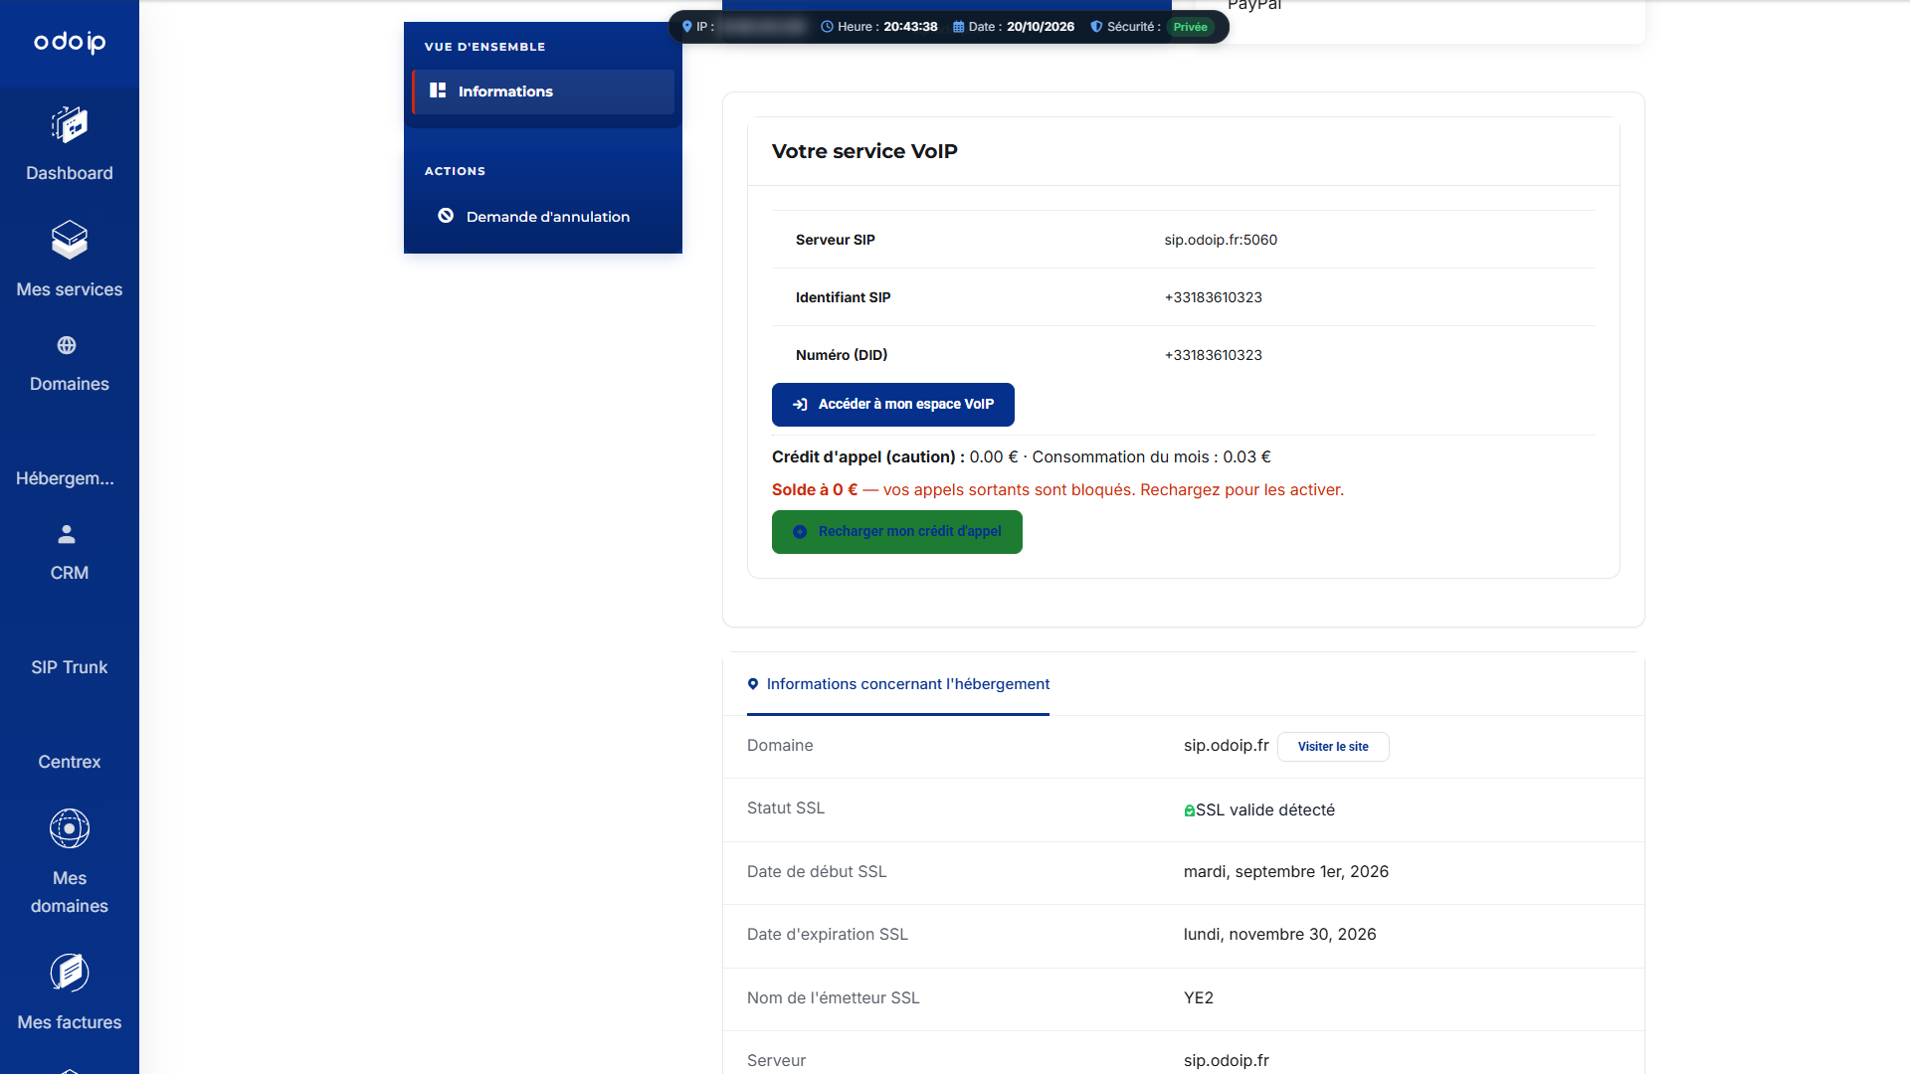Open the Dashboard icon in sidebar
This screenshot has height=1074, width=1910.
pyautogui.click(x=70, y=125)
